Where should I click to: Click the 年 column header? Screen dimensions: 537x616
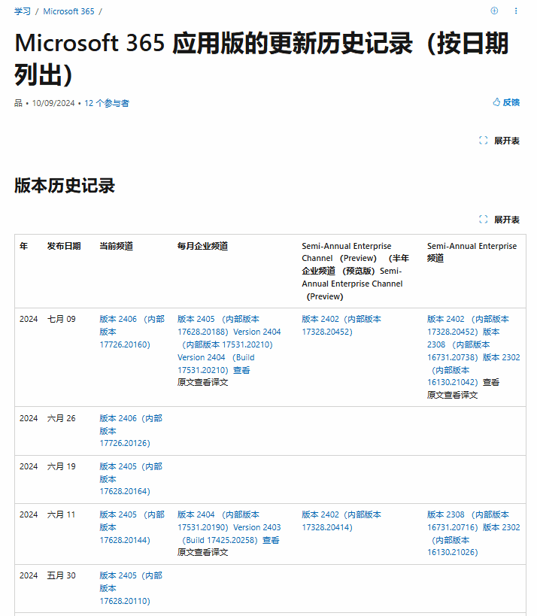[23, 246]
